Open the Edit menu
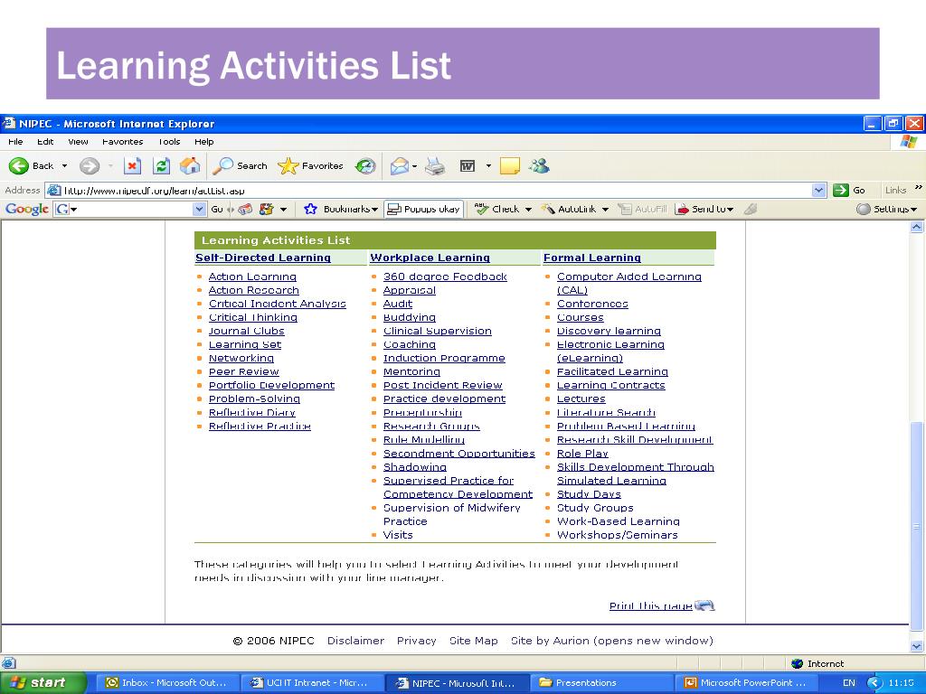The width and height of the screenshot is (926, 694). click(x=45, y=142)
